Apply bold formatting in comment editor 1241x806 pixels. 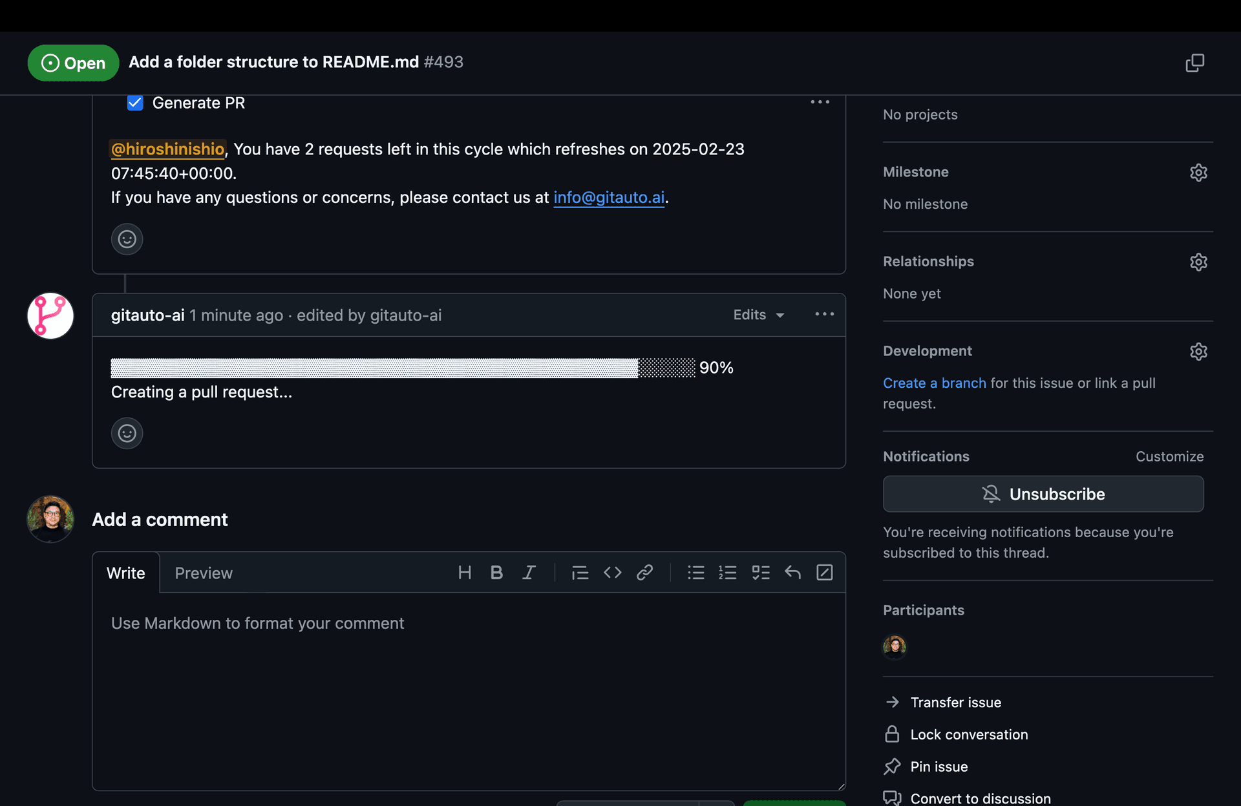[496, 573]
